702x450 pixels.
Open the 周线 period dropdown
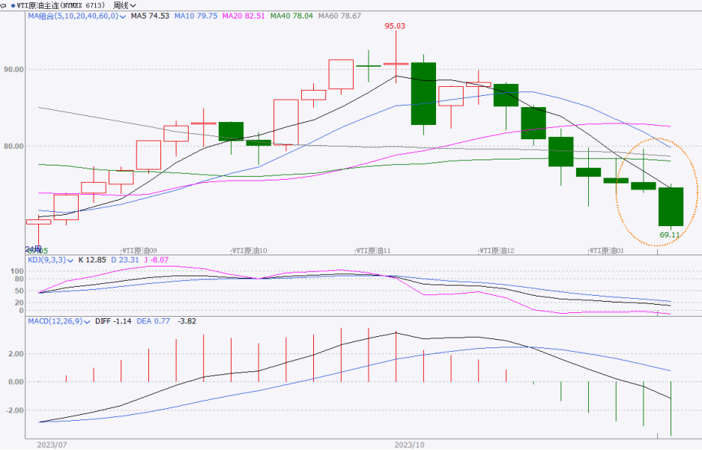124,5
